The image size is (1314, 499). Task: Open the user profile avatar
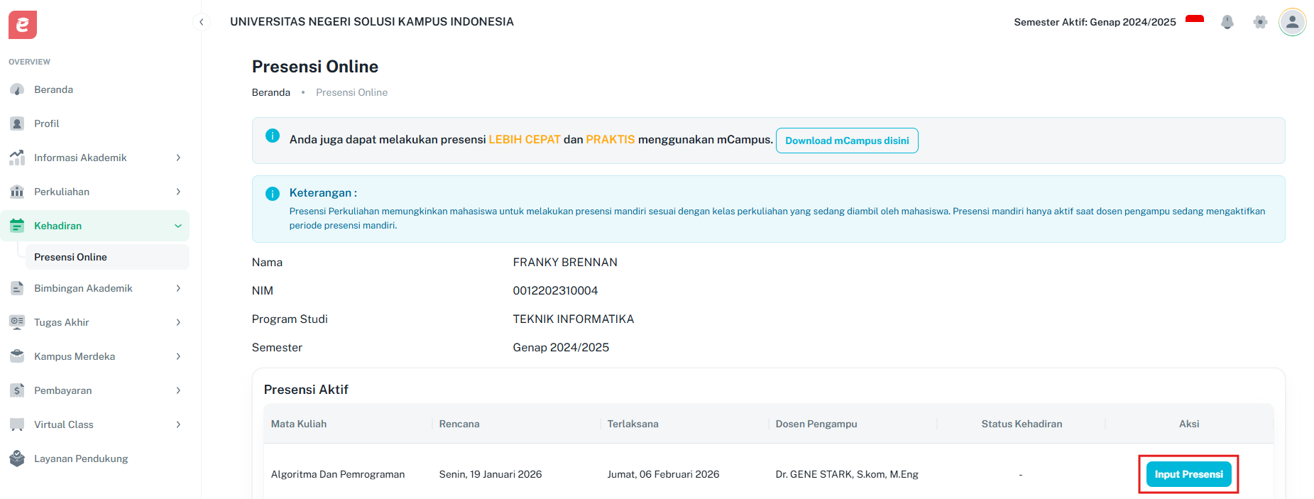click(1293, 22)
